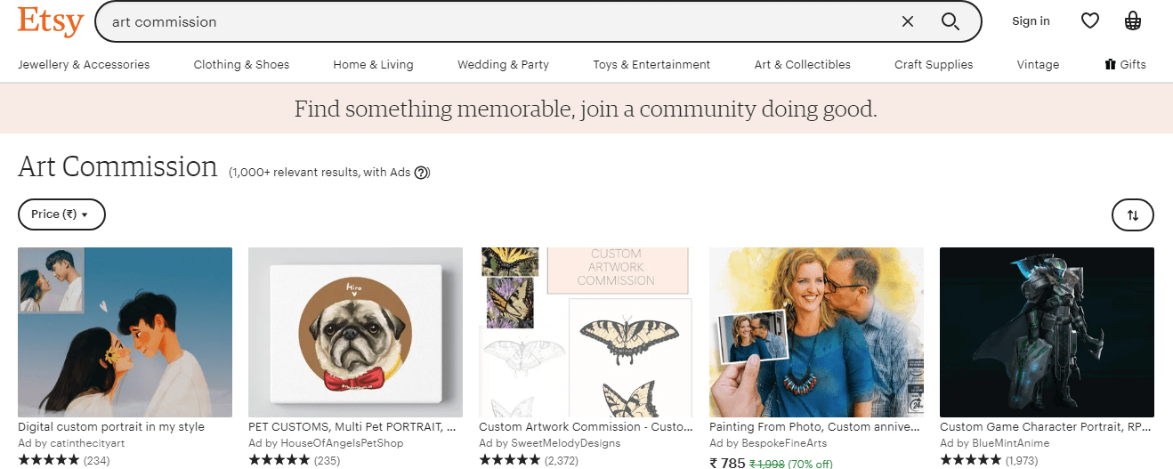The height and width of the screenshot is (469, 1173).
Task: Select the Home & Living category
Action: point(373,64)
